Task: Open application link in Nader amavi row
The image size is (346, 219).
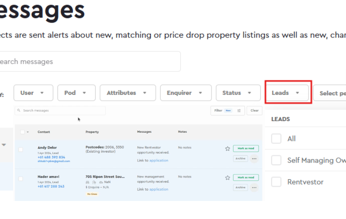Action: tap(159, 189)
